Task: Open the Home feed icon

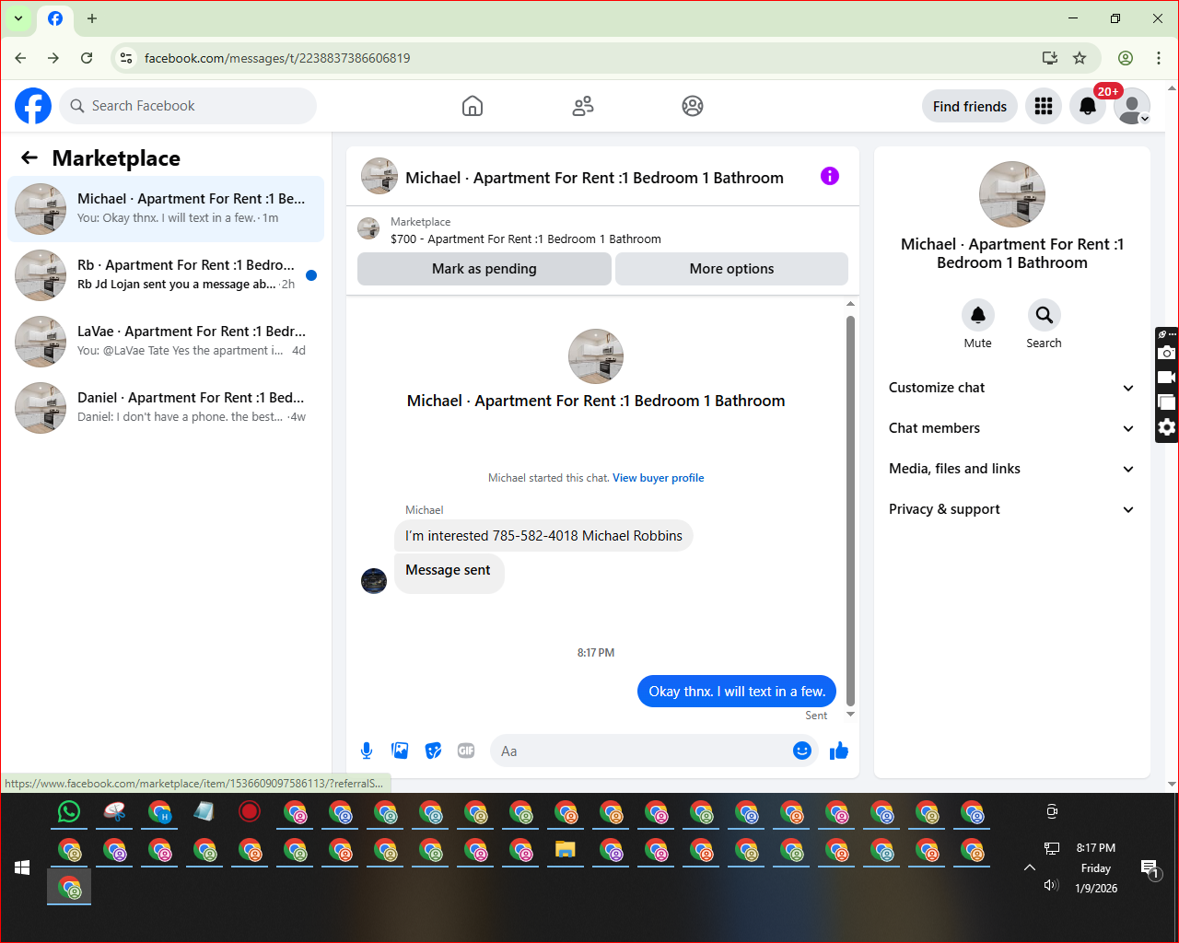Action: pos(473,106)
